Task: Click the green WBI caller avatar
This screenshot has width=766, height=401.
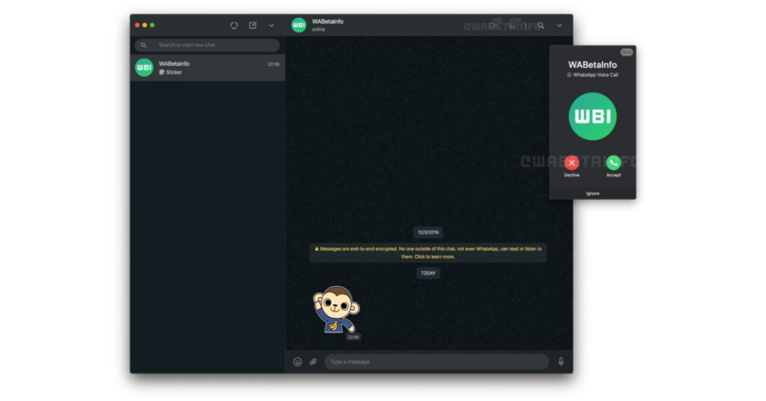Action: pos(592,116)
